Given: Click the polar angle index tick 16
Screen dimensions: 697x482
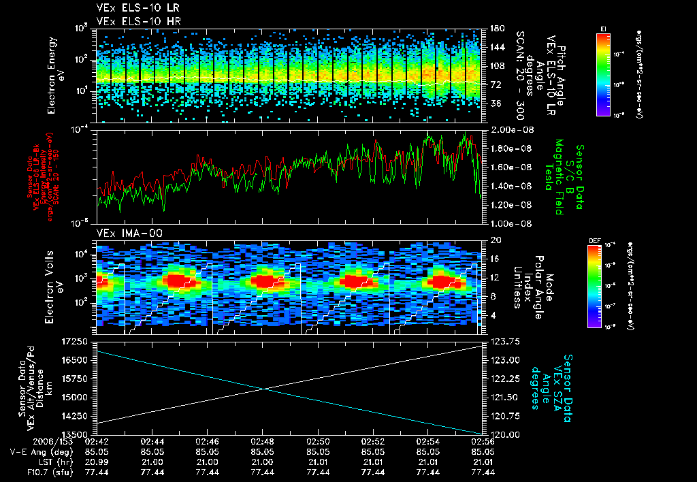Looking at the screenshot, I should coord(496,259).
